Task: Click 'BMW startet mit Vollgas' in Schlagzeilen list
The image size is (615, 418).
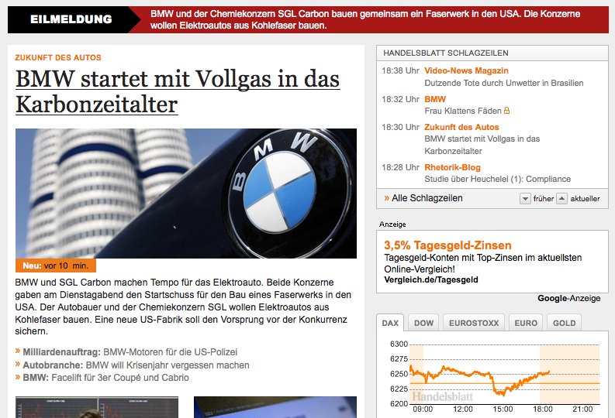Action: [482, 145]
